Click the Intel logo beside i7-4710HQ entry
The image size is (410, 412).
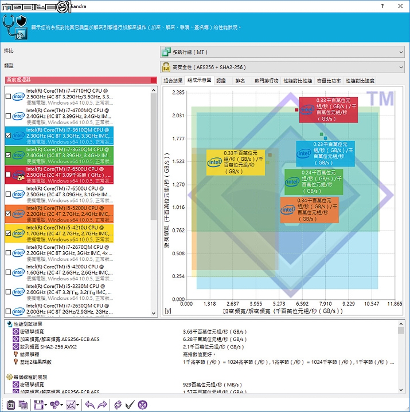pyautogui.click(x=18, y=97)
